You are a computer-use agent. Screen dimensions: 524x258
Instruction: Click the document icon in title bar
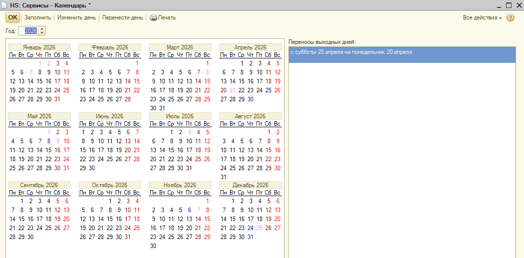pyautogui.click(x=4, y=5)
